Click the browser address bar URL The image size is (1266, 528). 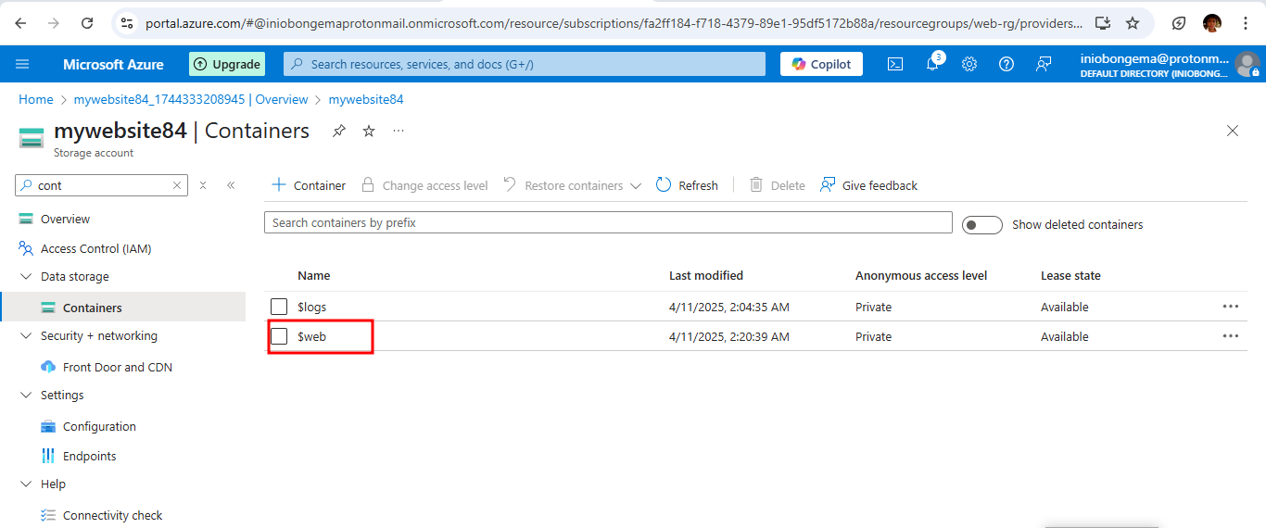click(614, 23)
